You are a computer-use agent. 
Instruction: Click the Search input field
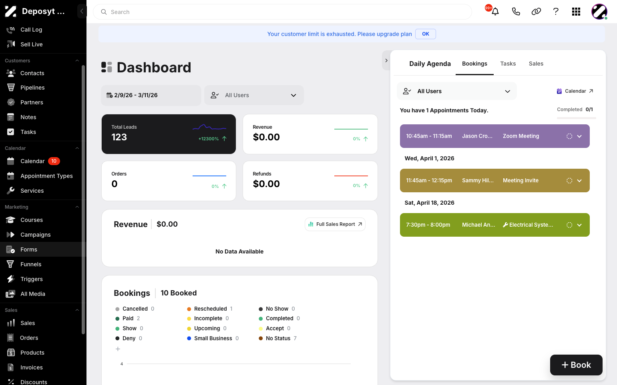click(x=282, y=12)
